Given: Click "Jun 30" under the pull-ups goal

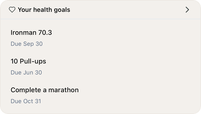Looking at the screenshot, I should tap(33, 72).
